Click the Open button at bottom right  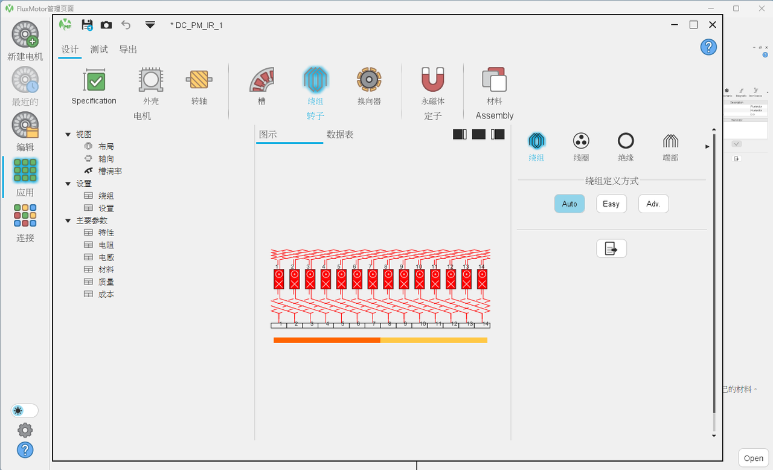pyautogui.click(x=753, y=458)
